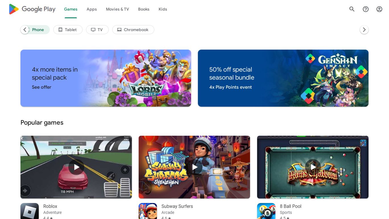The image size is (389, 219).
Task: Switch to the Games tab
Action: tap(71, 9)
